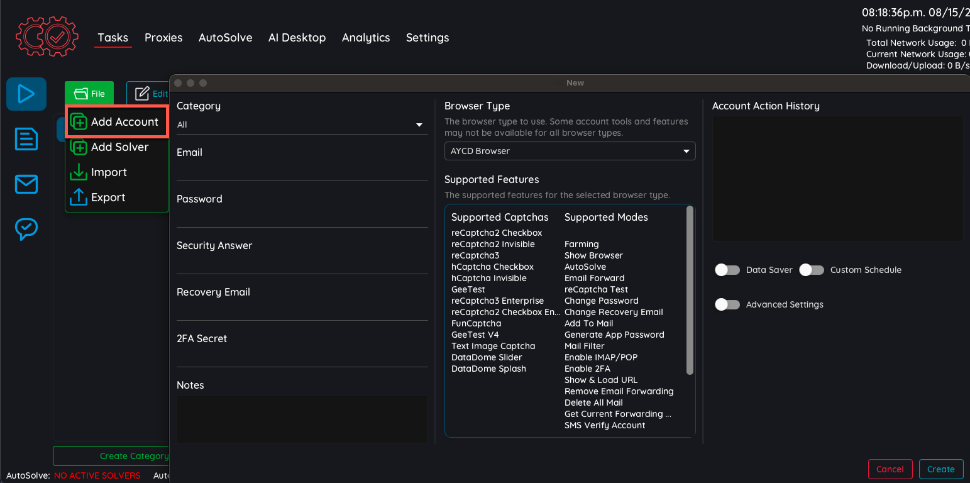
Task: Select the Tasks play icon in the sidebar
Action: tap(26, 94)
